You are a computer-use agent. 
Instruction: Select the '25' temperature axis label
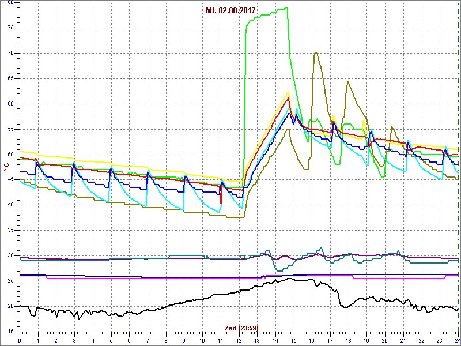(x=10, y=281)
